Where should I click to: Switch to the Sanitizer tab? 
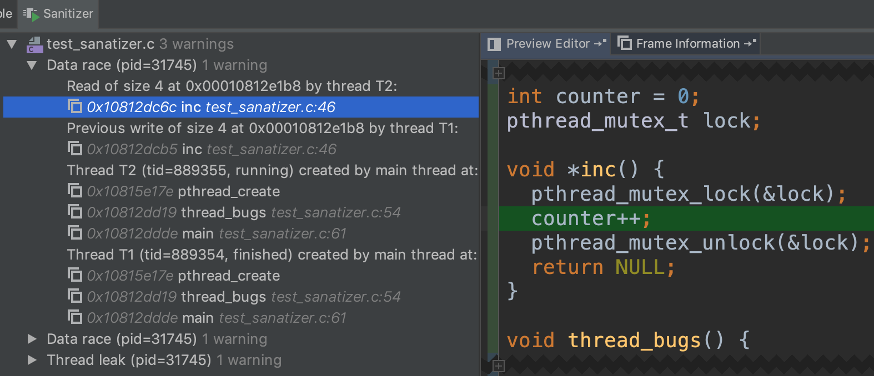click(59, 14)
